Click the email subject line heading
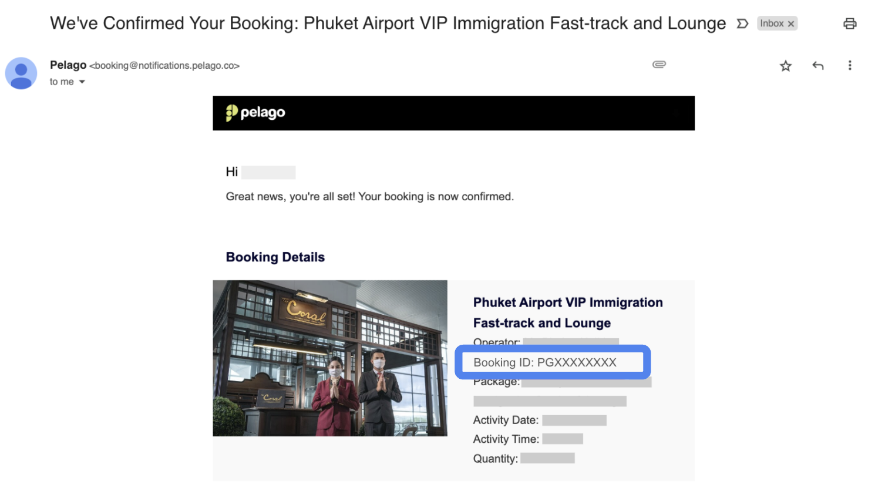The height and width of the screenshot is (498, 875). tap(388, 23)
